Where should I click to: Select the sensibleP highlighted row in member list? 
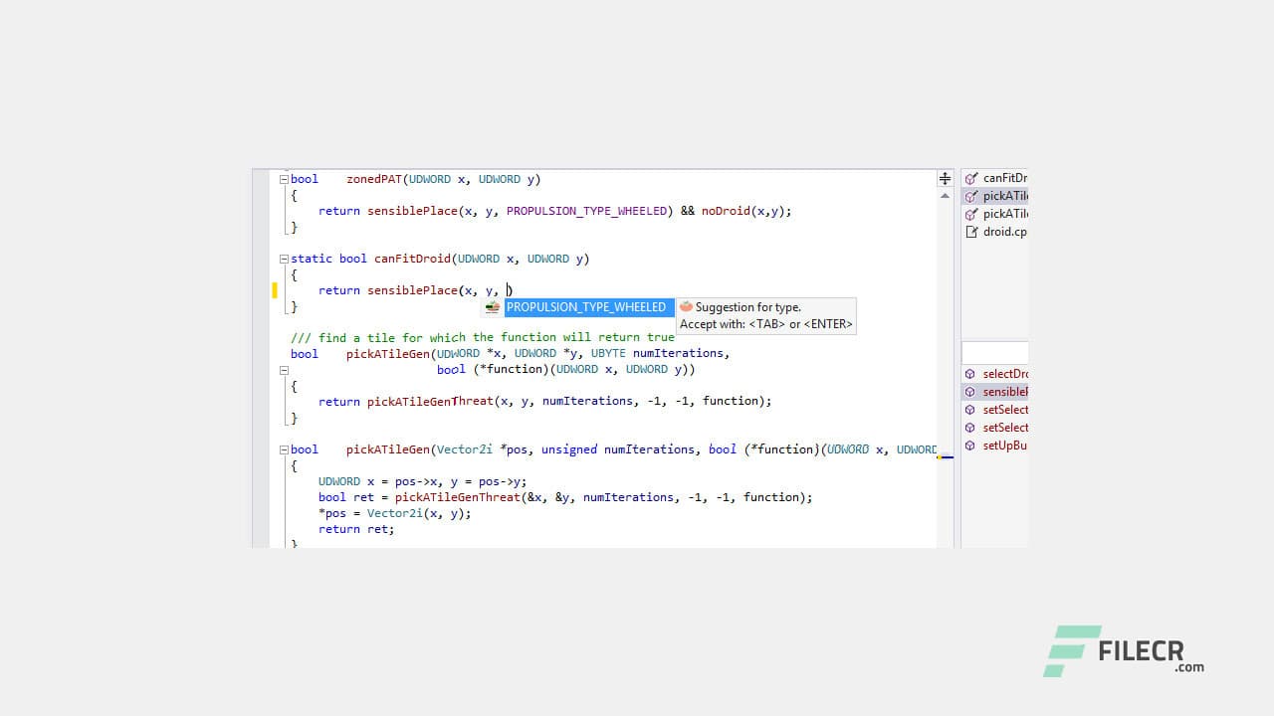coord(1005,391)
